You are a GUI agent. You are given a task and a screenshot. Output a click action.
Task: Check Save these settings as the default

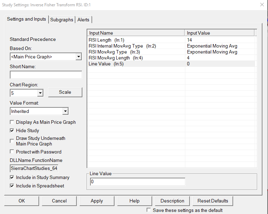point(149,210)
